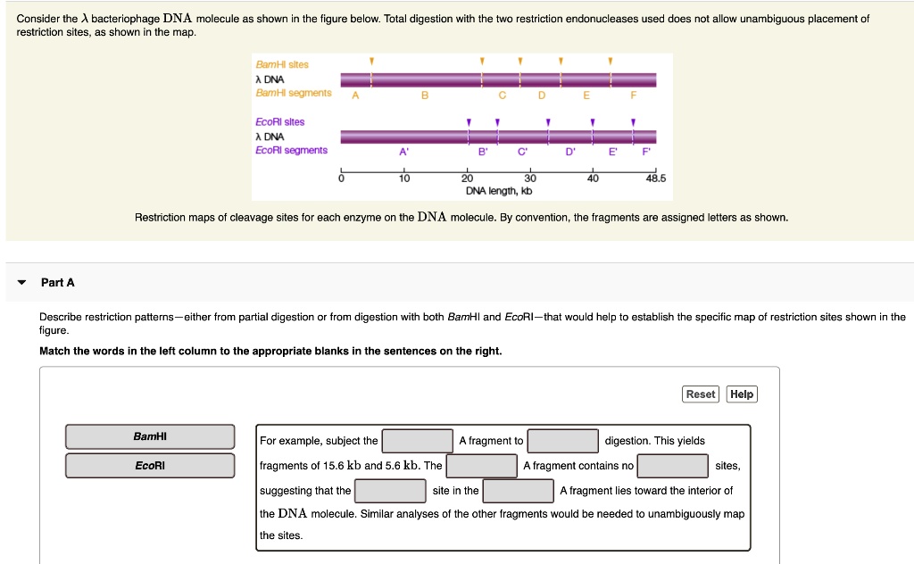Click the restriction map figure
This screenshot has width=914, height=564.
461,125
